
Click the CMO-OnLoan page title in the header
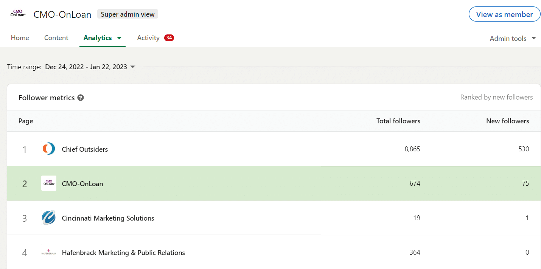(x=62, y=14)
